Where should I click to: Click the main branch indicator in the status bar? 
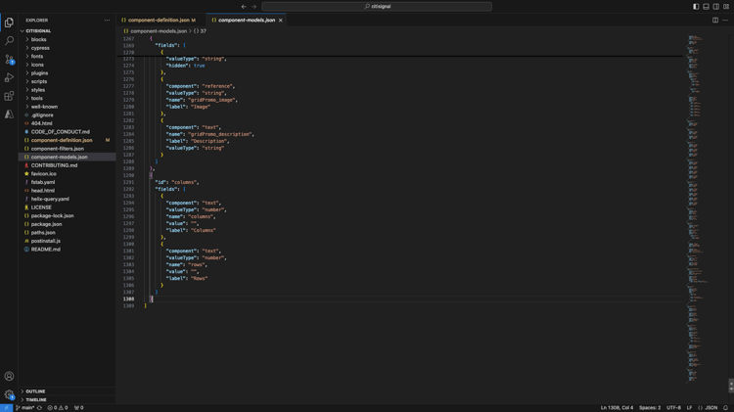click(24, 408)
